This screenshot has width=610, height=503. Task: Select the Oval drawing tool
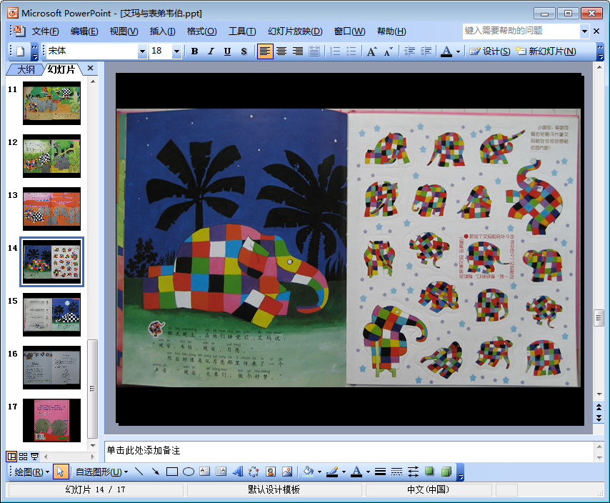point(189,472)
